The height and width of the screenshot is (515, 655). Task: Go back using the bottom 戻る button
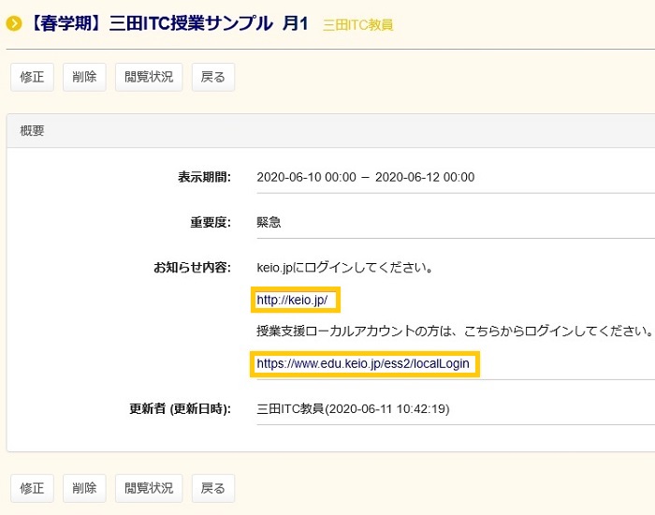[x=213, y=488]
